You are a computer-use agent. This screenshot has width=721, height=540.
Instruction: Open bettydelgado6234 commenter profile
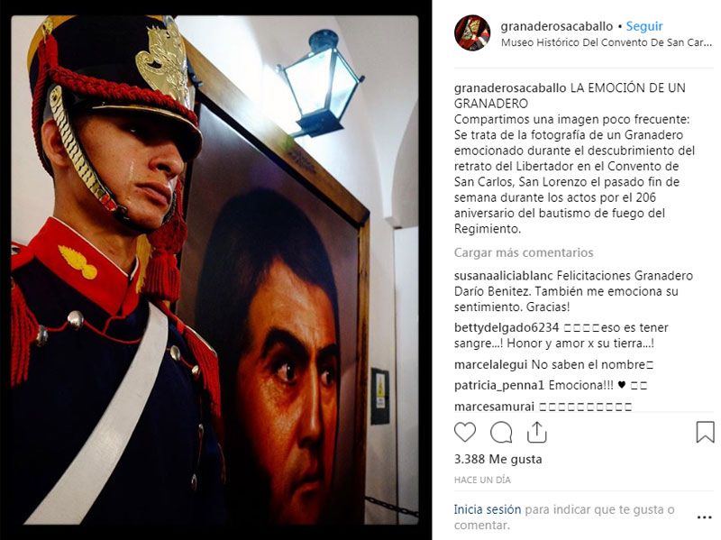(x=507, y=327)
